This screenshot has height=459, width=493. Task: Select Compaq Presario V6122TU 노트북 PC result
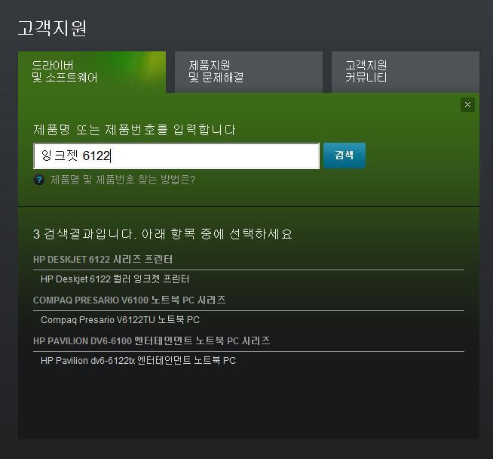pos(120,320)
